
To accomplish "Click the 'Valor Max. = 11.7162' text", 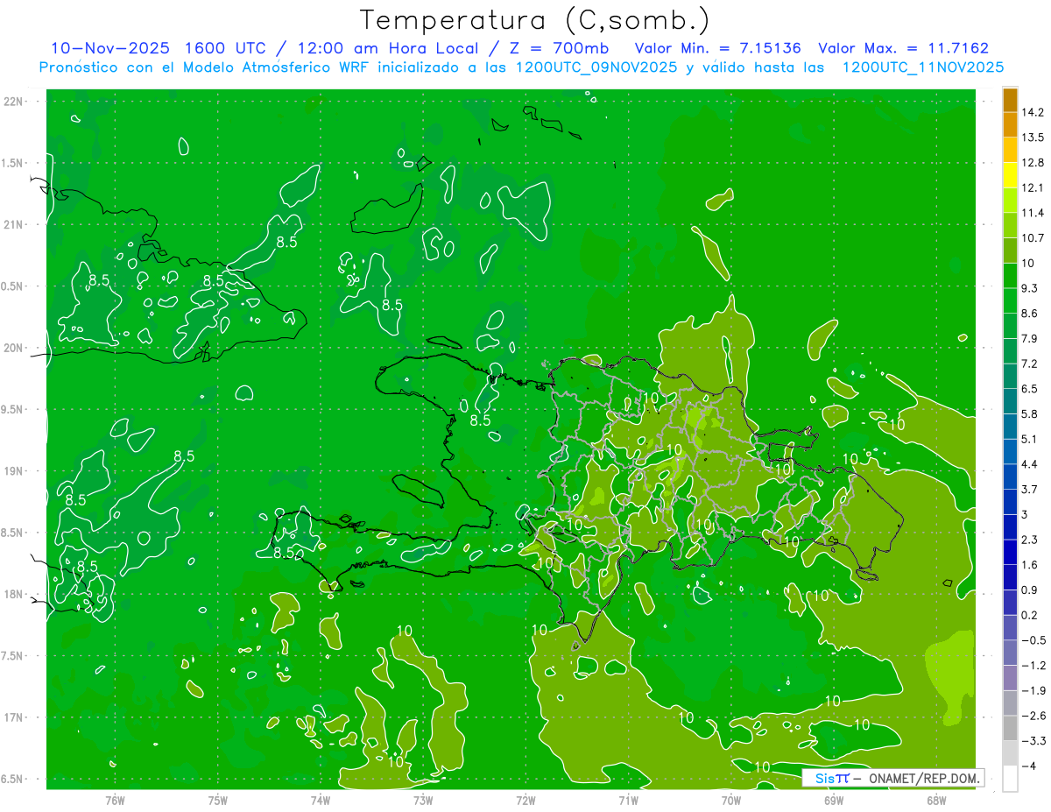I will click(x=903, y=48).
